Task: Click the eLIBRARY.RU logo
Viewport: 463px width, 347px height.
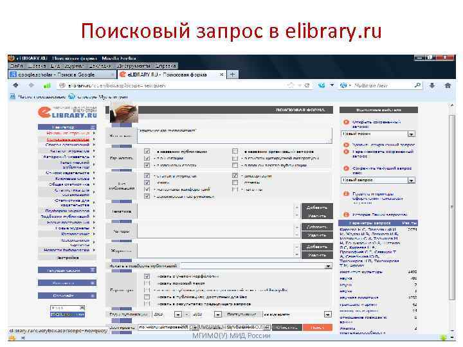Action: [68, 112]
